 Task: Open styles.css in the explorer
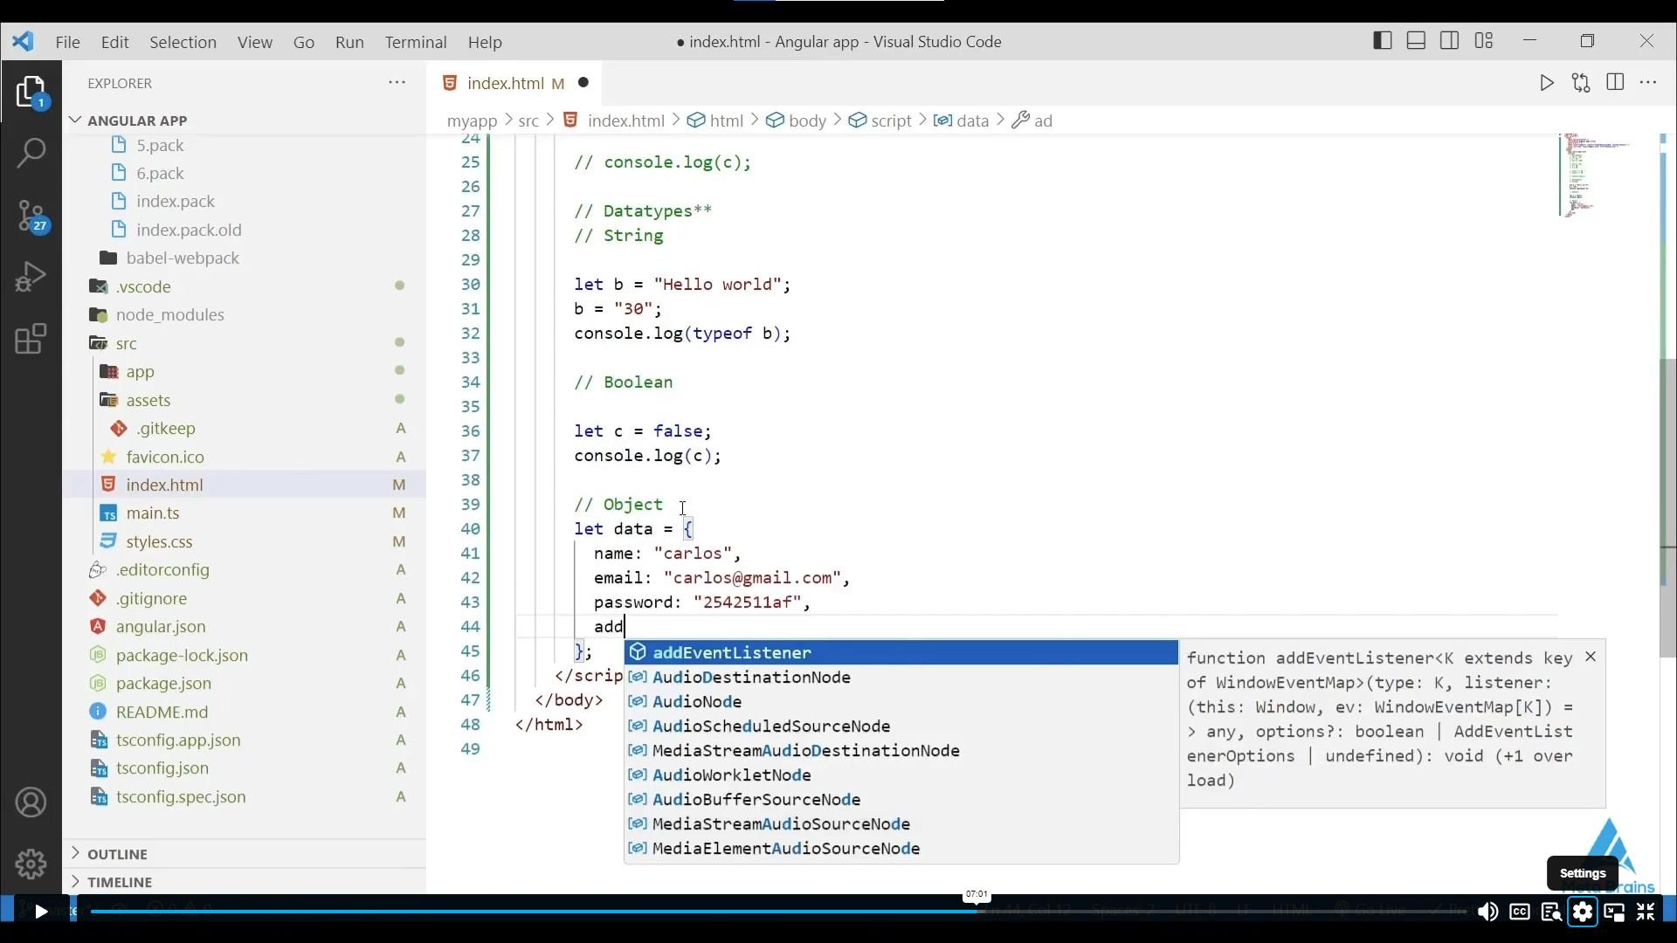coord(245,541)
